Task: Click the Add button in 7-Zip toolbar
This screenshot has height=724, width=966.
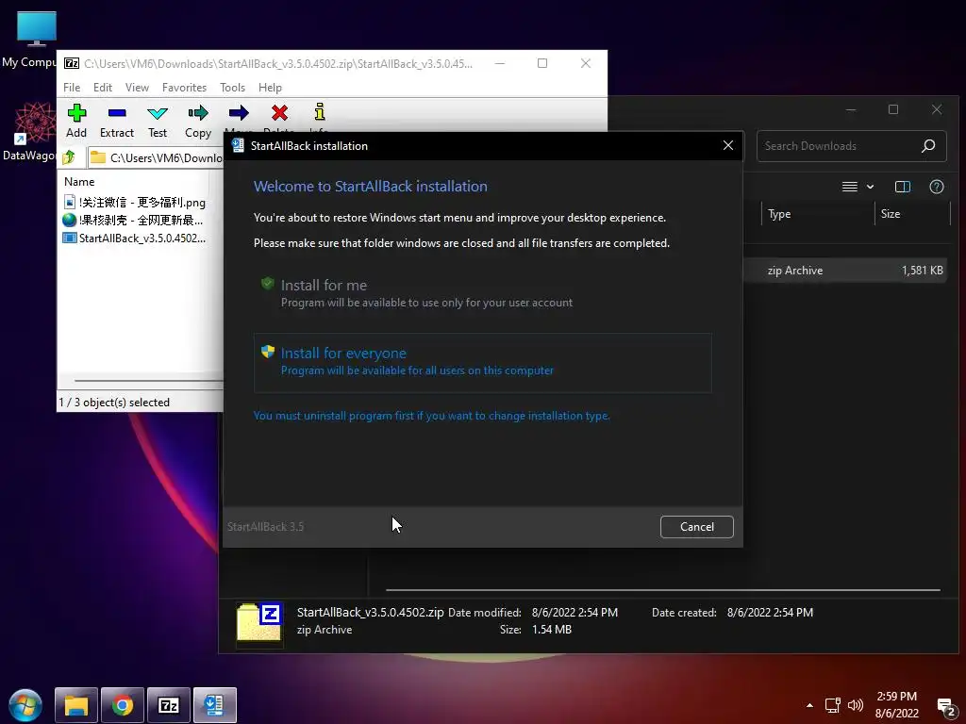Action: tap(76, 121)
